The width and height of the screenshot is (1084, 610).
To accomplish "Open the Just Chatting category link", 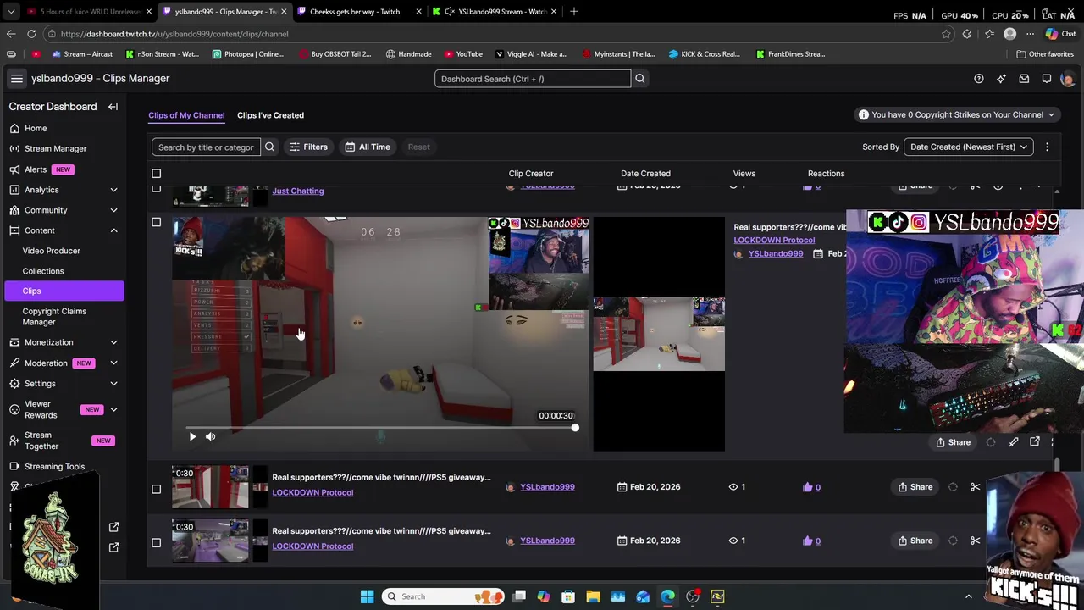I will (298, 191).
